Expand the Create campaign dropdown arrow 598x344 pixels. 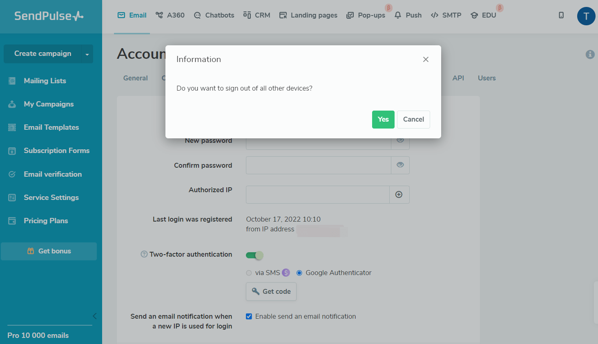(x=87, y=54)
